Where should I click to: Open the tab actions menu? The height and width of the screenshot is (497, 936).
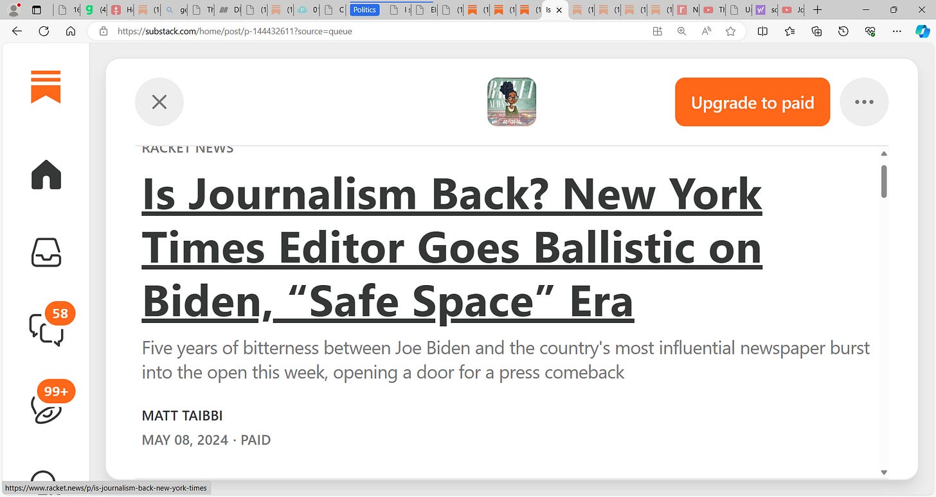point(36,10)
